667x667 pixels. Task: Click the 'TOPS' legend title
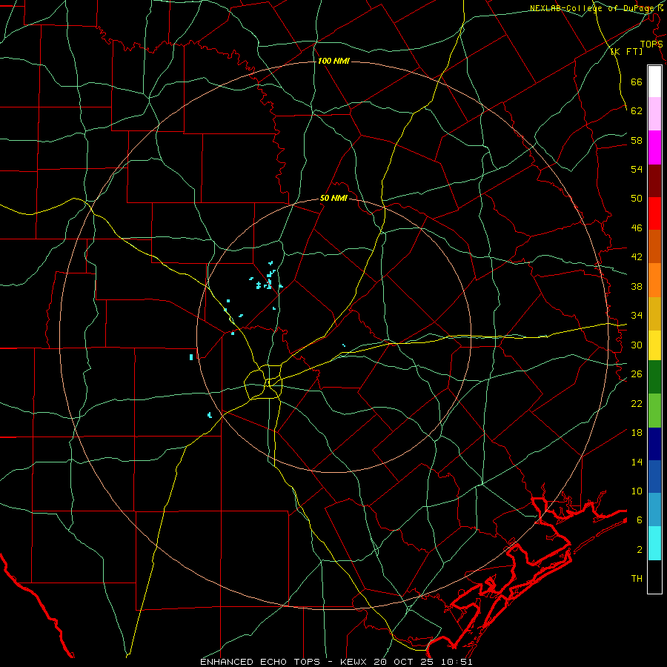tap(651, 44)
